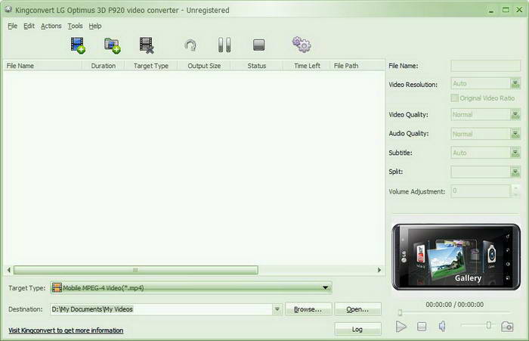Image resolution: width=529 pixels, height=341 pixels.
Task: Open the Destination path dropdown arrow
Action: coord(277,309)
